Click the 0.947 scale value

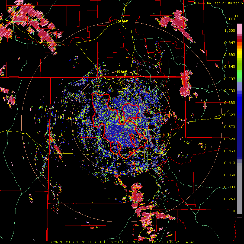click(230, 43)
